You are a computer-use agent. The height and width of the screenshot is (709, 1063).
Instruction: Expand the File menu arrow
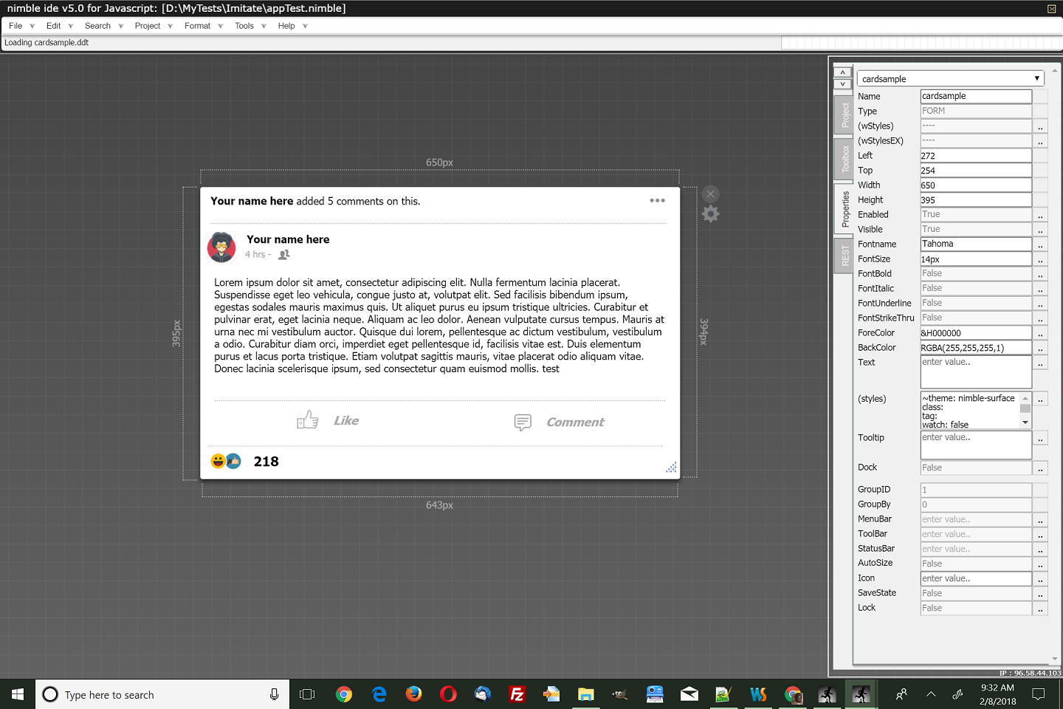click(x=32, y=26)
